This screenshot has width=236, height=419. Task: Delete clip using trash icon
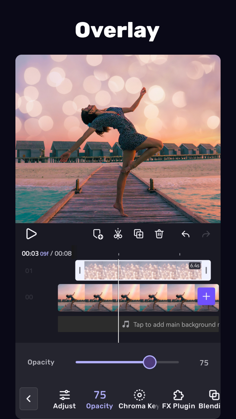tap(159, 234)
